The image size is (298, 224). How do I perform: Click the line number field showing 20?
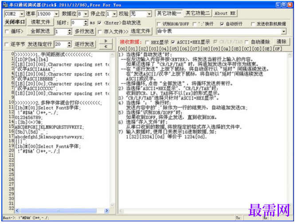coord(61,44)
